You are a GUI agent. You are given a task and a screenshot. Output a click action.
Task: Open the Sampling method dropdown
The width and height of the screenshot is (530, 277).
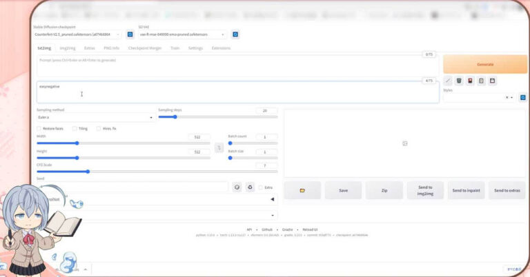[95, 117]
